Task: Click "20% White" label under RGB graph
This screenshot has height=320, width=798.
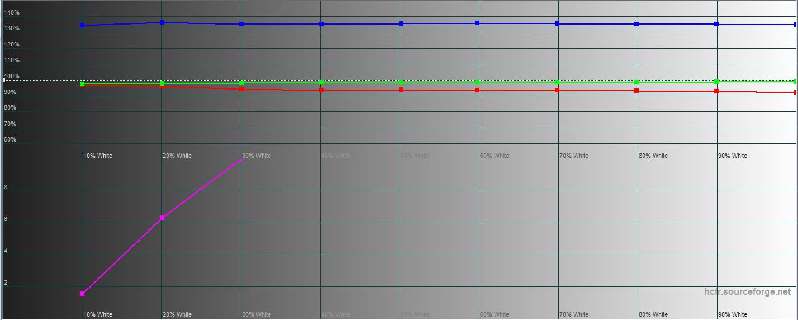Action: (177, 156)
